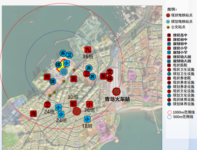Click the red 文 culture facility marker
197x150 pixels.
(x=110, y=72)
